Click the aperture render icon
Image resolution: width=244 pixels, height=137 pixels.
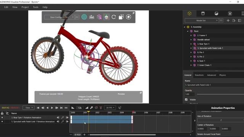click(x=128, y=17)
